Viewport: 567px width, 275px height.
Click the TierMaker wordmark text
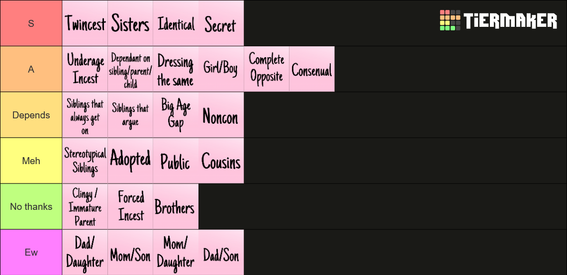click(511, 21)
